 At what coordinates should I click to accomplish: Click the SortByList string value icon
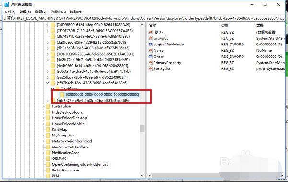click(150, 68)
